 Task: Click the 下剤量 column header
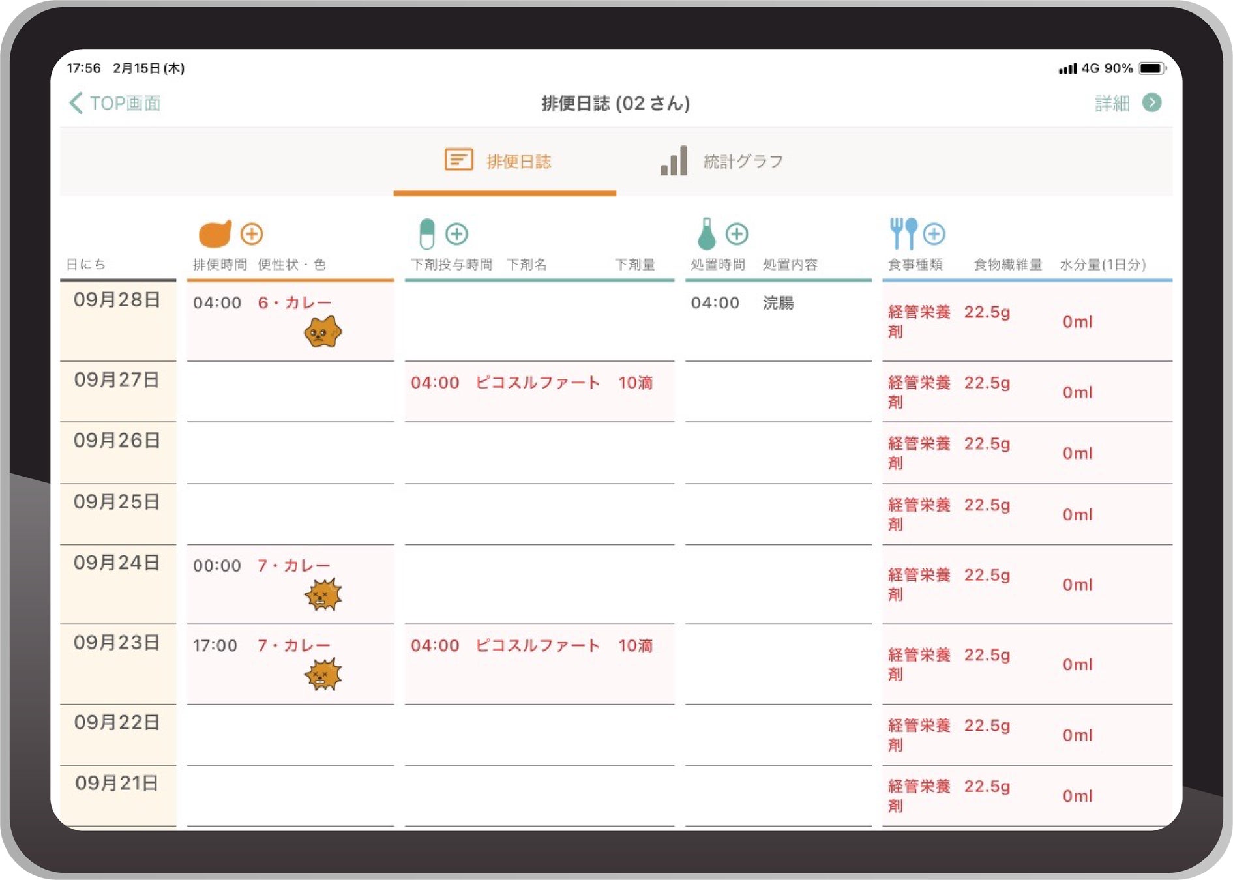pos(635,264)
